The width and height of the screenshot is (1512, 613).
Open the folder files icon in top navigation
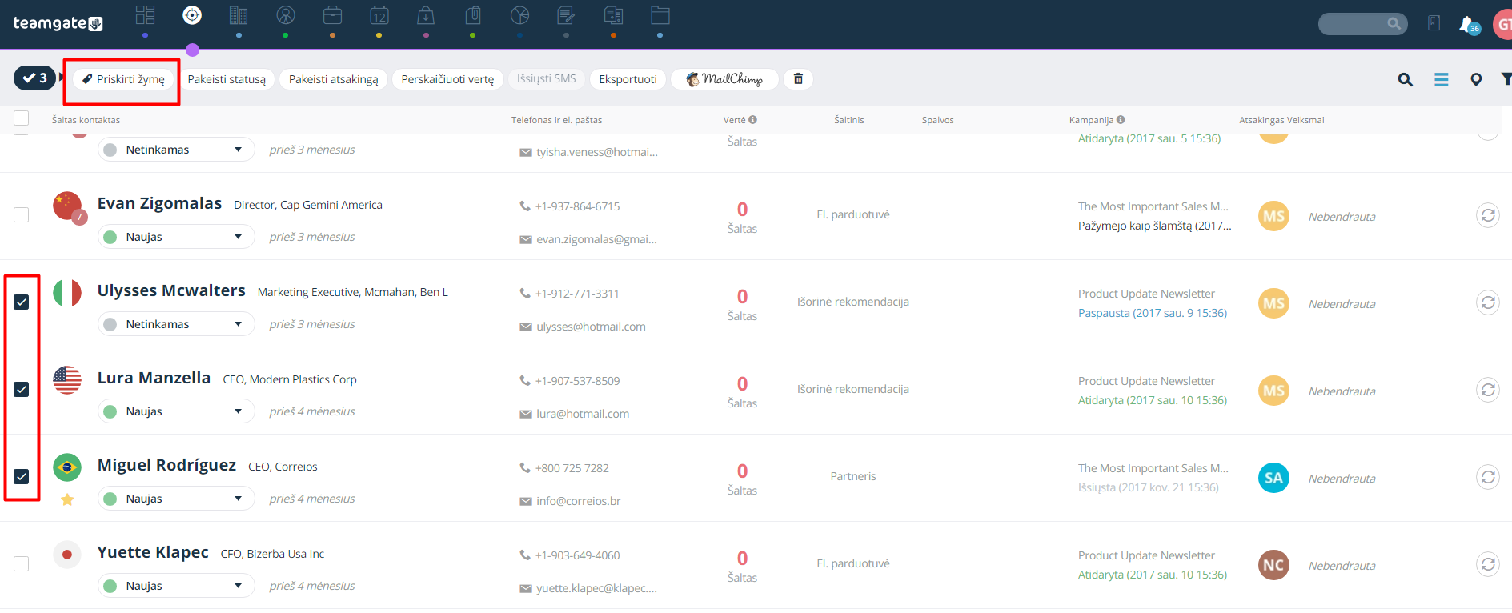point(660,15)
